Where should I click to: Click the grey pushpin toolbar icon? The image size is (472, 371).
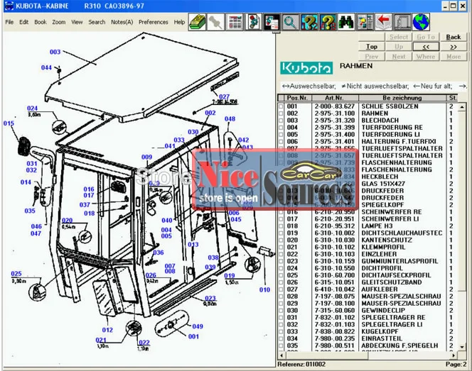[x=215, y=22]
